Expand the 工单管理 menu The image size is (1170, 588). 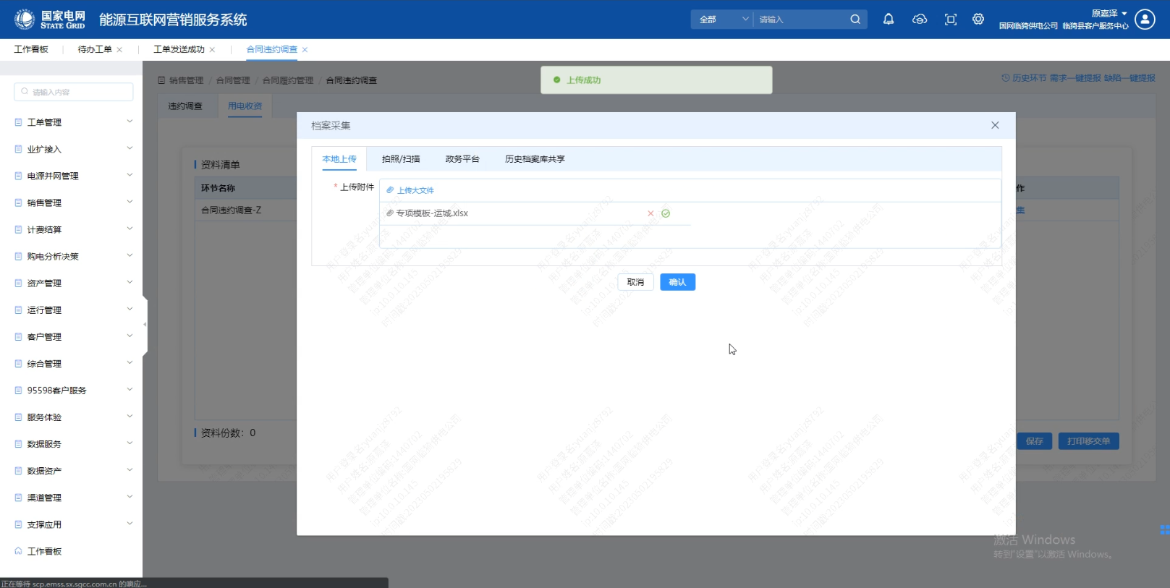coord(72,122)
